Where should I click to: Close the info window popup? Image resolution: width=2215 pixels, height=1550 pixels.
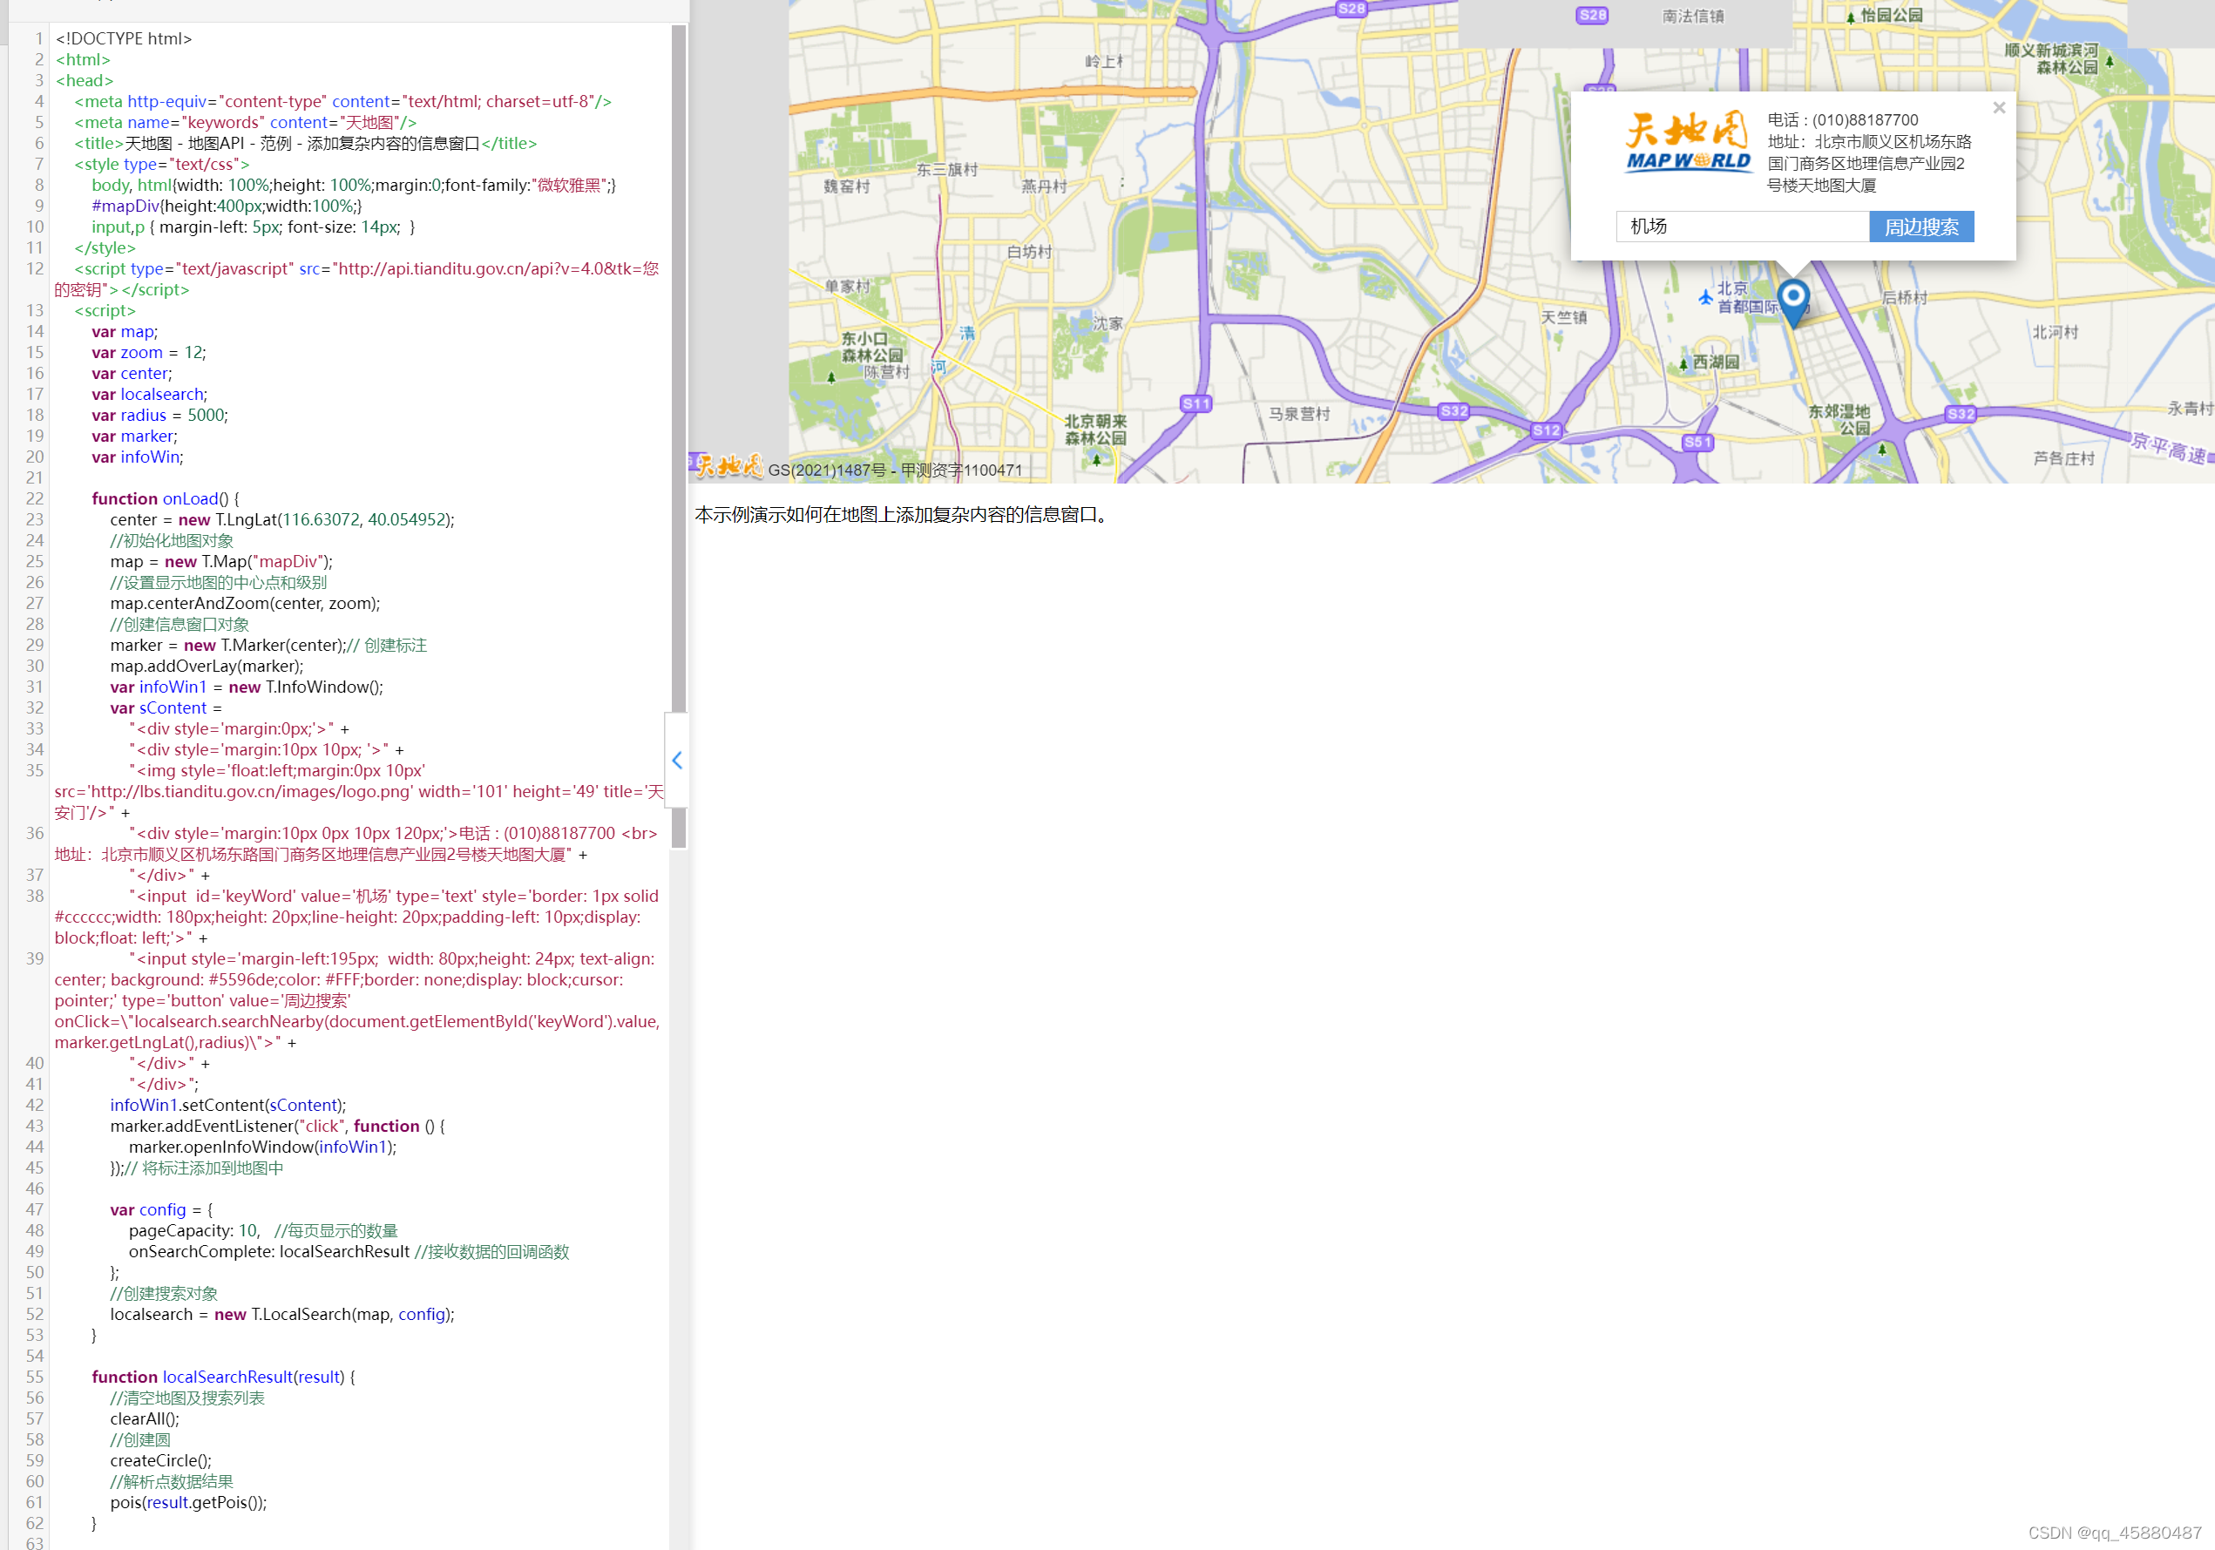pyautogui.click(x=1999, y=108)
